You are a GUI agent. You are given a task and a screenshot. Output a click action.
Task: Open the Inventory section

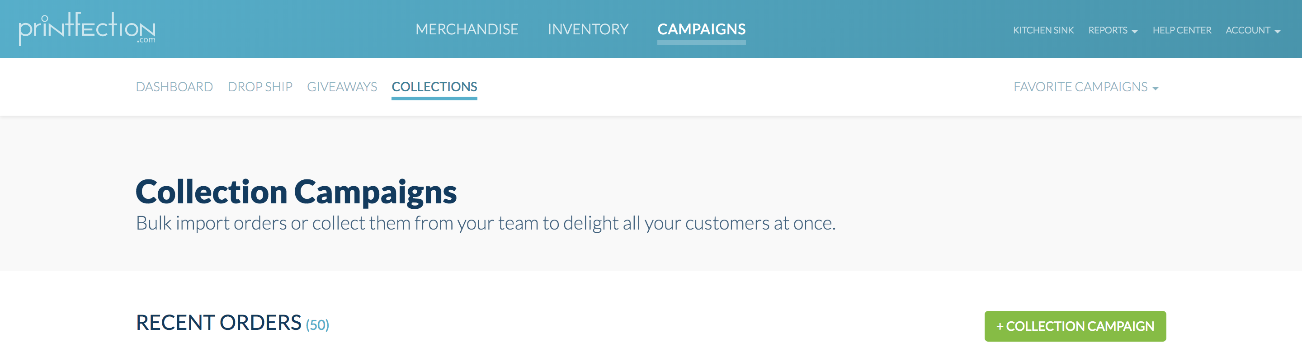[x=588, y=29]
